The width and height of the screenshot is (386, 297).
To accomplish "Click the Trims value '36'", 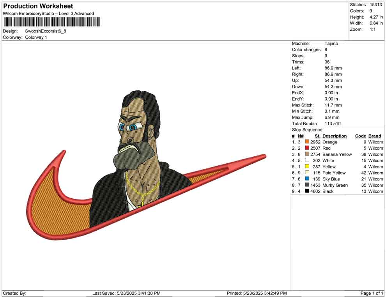I will pyautogui.click(x=327, y=62).
